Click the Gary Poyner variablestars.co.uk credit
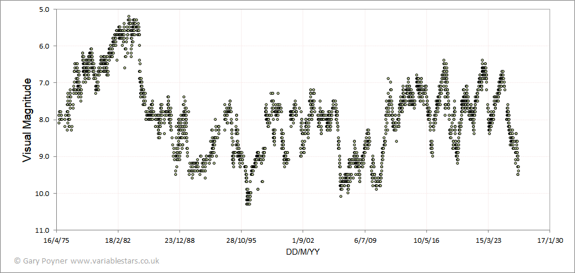575x273 pixels. 86,261
